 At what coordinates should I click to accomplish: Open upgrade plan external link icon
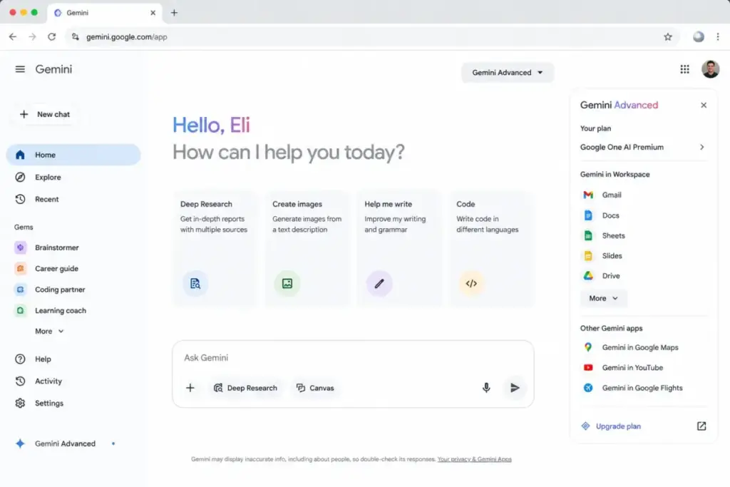tap(701, 426)
